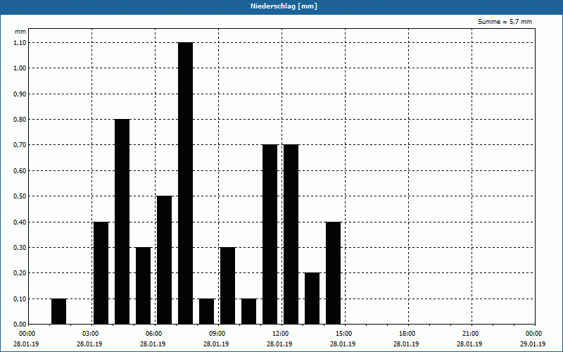Image resolution: width=563 pixels, height=352 pixels.
Task: Click the "15:00" time label on the x-axis
Action: pyautogui.click(x=344, y=334)
